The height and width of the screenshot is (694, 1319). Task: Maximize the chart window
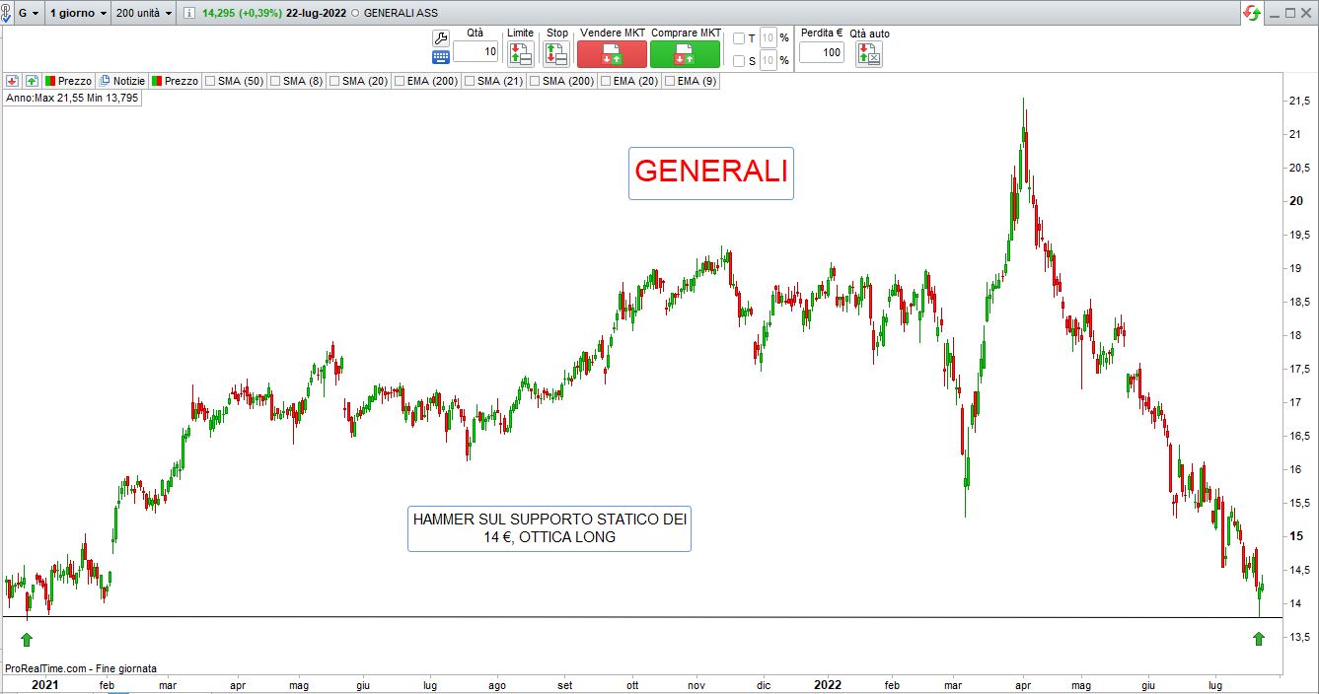pos(1289,13)
